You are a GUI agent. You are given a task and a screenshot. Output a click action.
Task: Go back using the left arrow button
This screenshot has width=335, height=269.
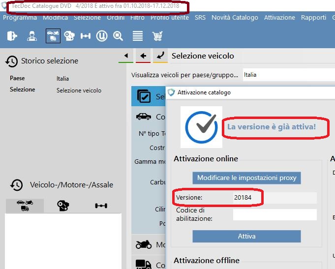pos(143,56)
